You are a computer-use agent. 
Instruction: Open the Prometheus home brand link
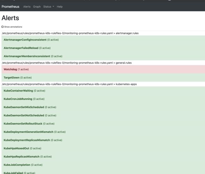pyautogui.click(x=10, y=7)
